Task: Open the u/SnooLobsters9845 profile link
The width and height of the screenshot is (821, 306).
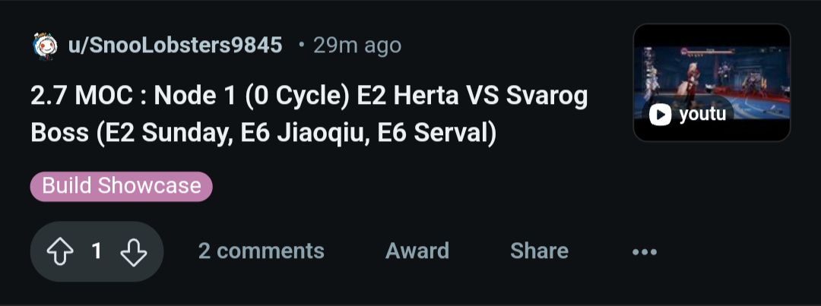Action: click(x=175, y=46)
